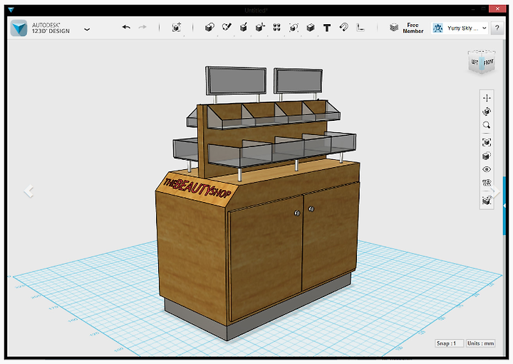This screenshot has width=513, height=364.
Task: Close the 123D Design window
Action: pyautogui.click(x=497, y=9)
